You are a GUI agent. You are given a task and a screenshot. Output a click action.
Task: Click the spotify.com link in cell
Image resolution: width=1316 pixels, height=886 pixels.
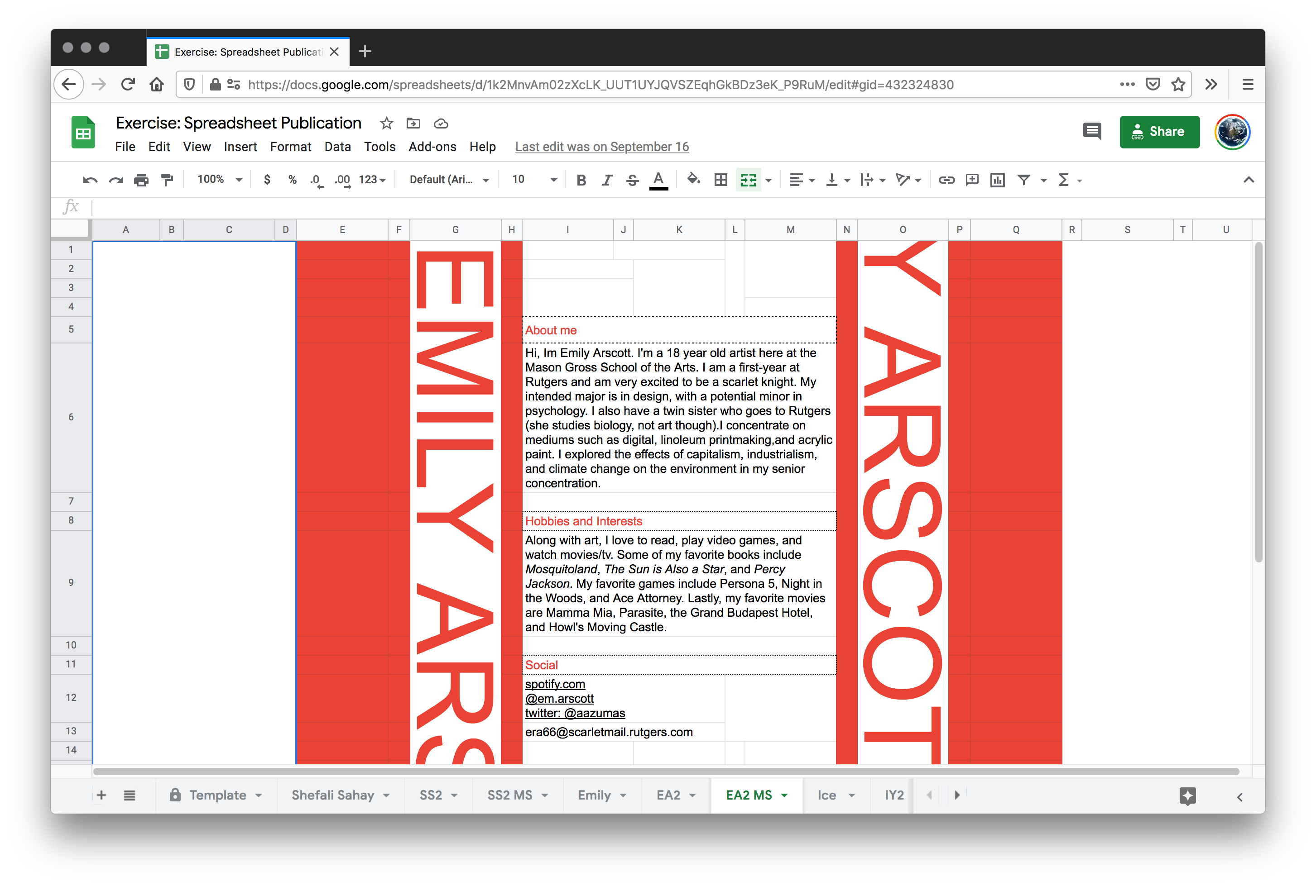coord(555,684)
